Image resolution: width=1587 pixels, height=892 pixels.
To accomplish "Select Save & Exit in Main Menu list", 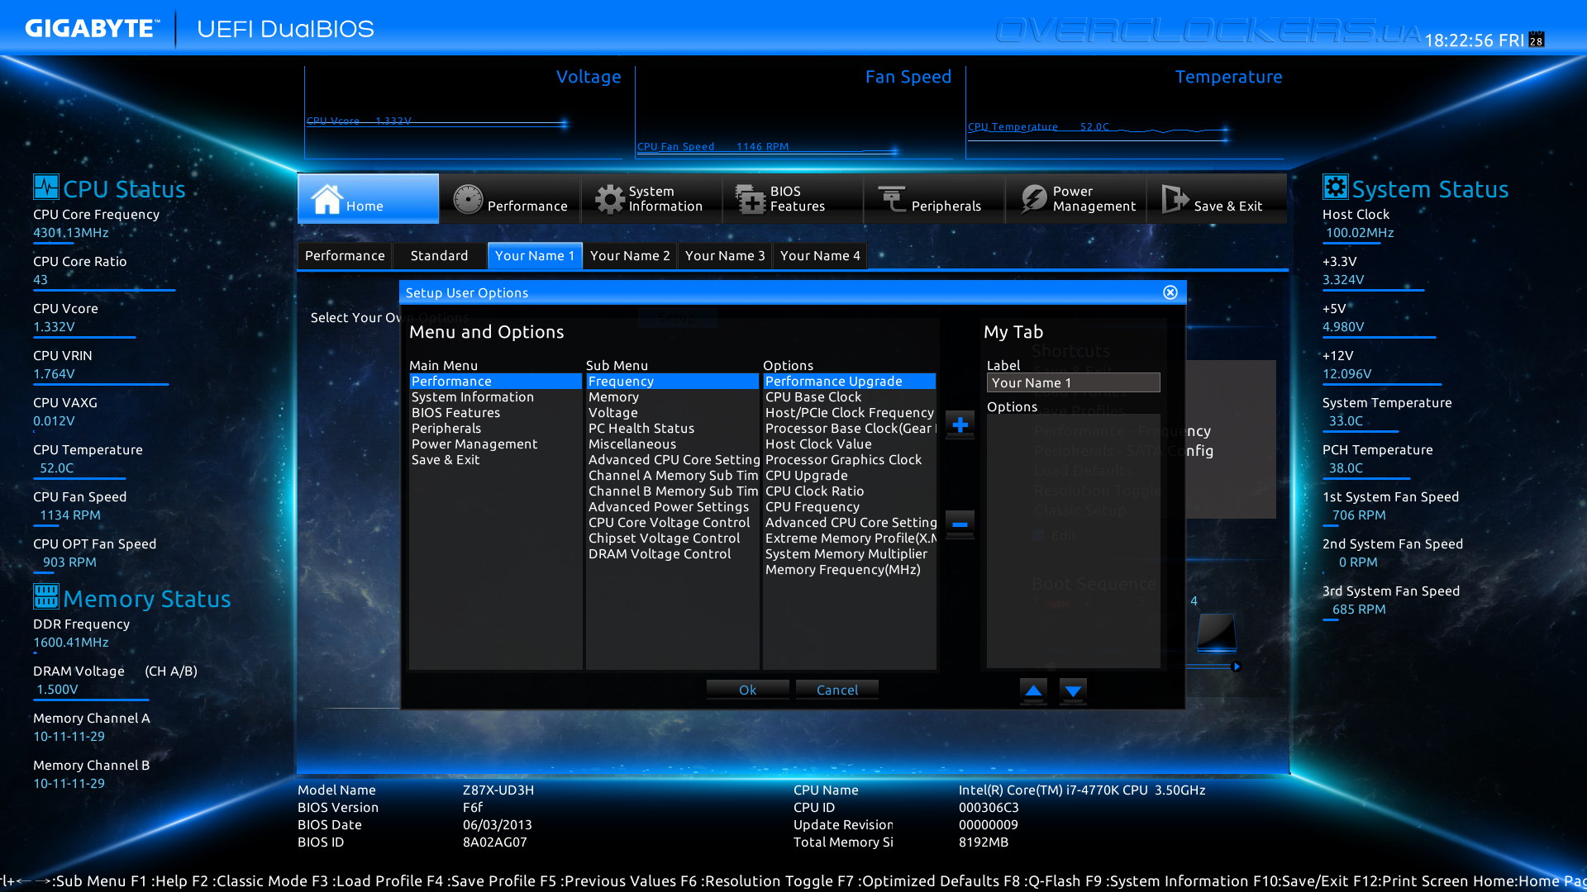I will 496,459.
